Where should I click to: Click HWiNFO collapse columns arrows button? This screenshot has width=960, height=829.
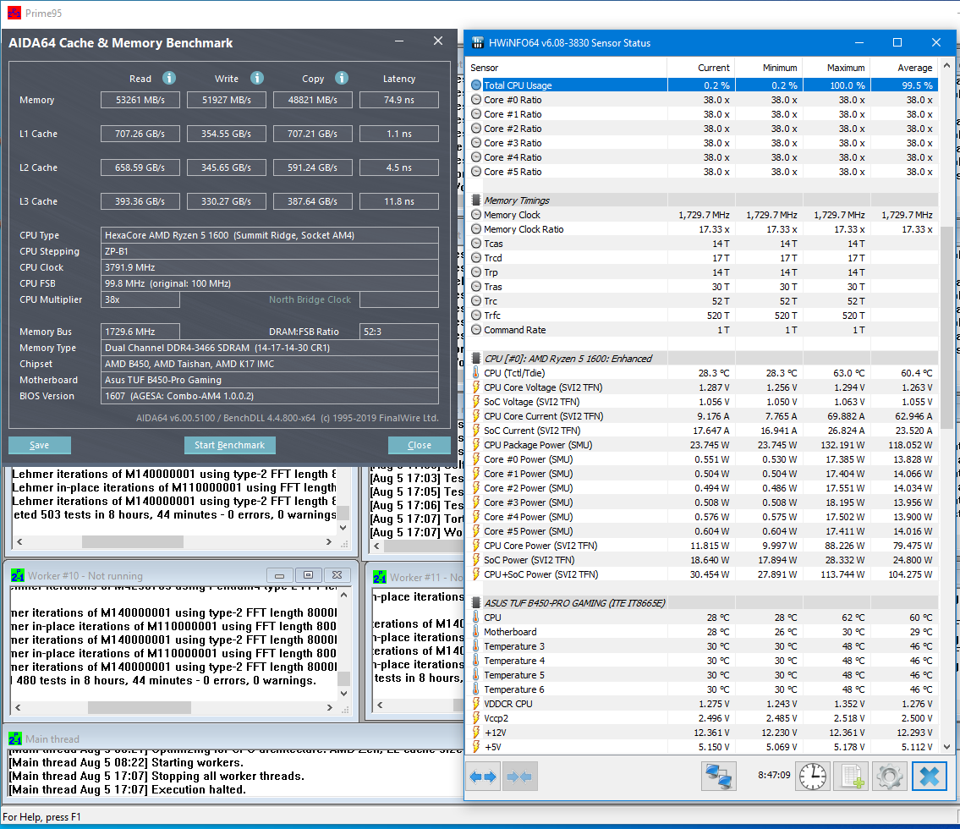[520, 777]
